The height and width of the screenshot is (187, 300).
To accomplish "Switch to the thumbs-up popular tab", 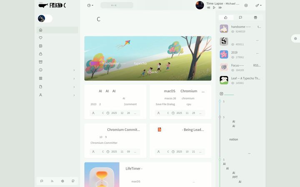I will pyautogui.click(x=226, y=17).
